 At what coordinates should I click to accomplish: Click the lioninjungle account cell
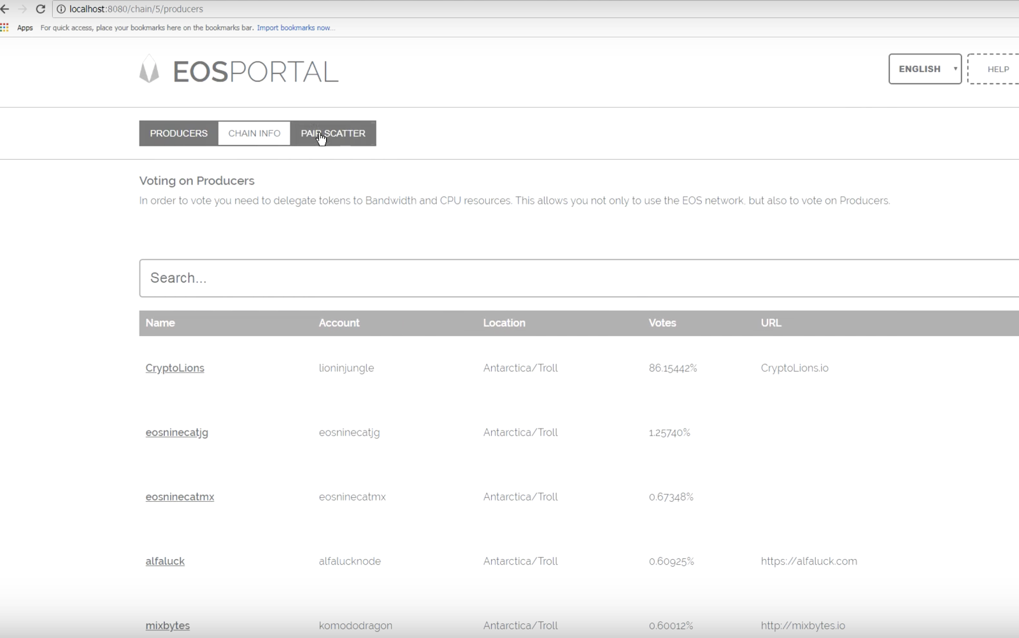point(346,368)
